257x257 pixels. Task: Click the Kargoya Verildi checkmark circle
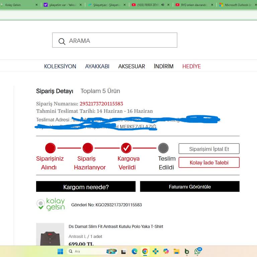tap(126, 148)
